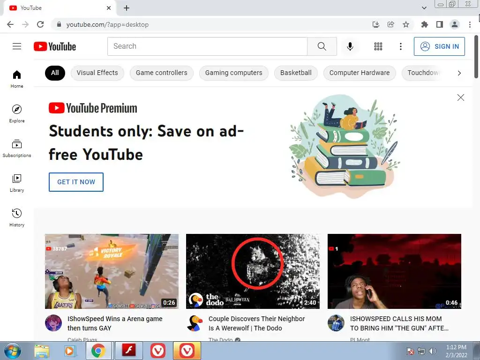Open the IShowSpeed Arena game video thumbnail
This screenshot has height=360, width=480.
coord(112,271)
